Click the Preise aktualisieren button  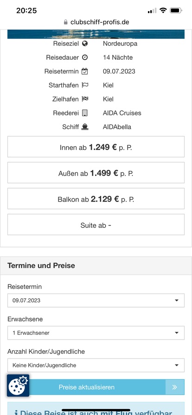pos(96,387)
